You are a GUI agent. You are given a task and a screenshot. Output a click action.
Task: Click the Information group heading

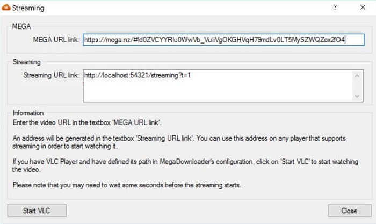click(x=28, y=113)
